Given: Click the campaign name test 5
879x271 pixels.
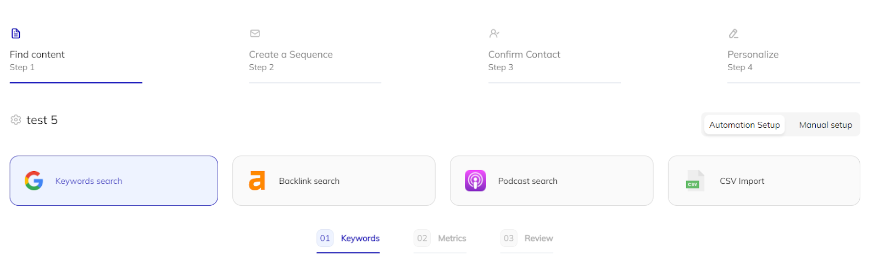Looking at the screenshot, I should pyautogui.click(x=42, y=120).
